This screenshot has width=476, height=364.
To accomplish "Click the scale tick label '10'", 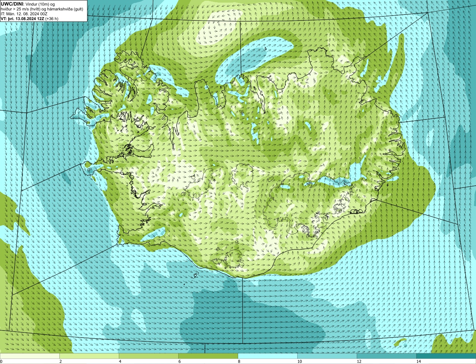I will 299,361.
